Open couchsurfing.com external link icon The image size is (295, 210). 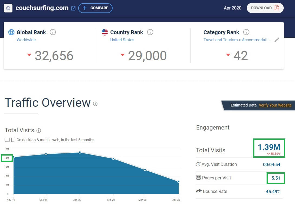(x=73, y=8)
